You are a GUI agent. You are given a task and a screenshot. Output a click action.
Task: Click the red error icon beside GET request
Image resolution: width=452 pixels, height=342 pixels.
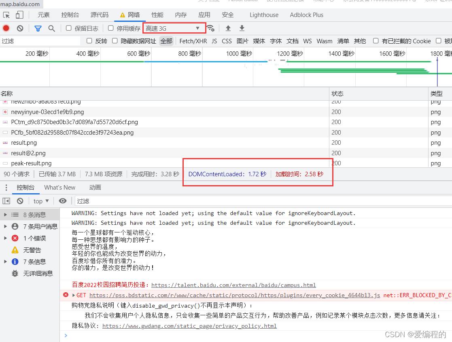click(x=66, y=295)
